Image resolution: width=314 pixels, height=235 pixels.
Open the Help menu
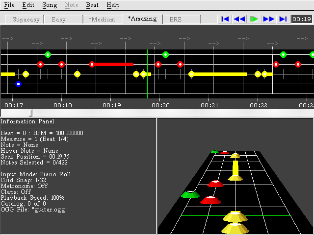coord(113,5)
